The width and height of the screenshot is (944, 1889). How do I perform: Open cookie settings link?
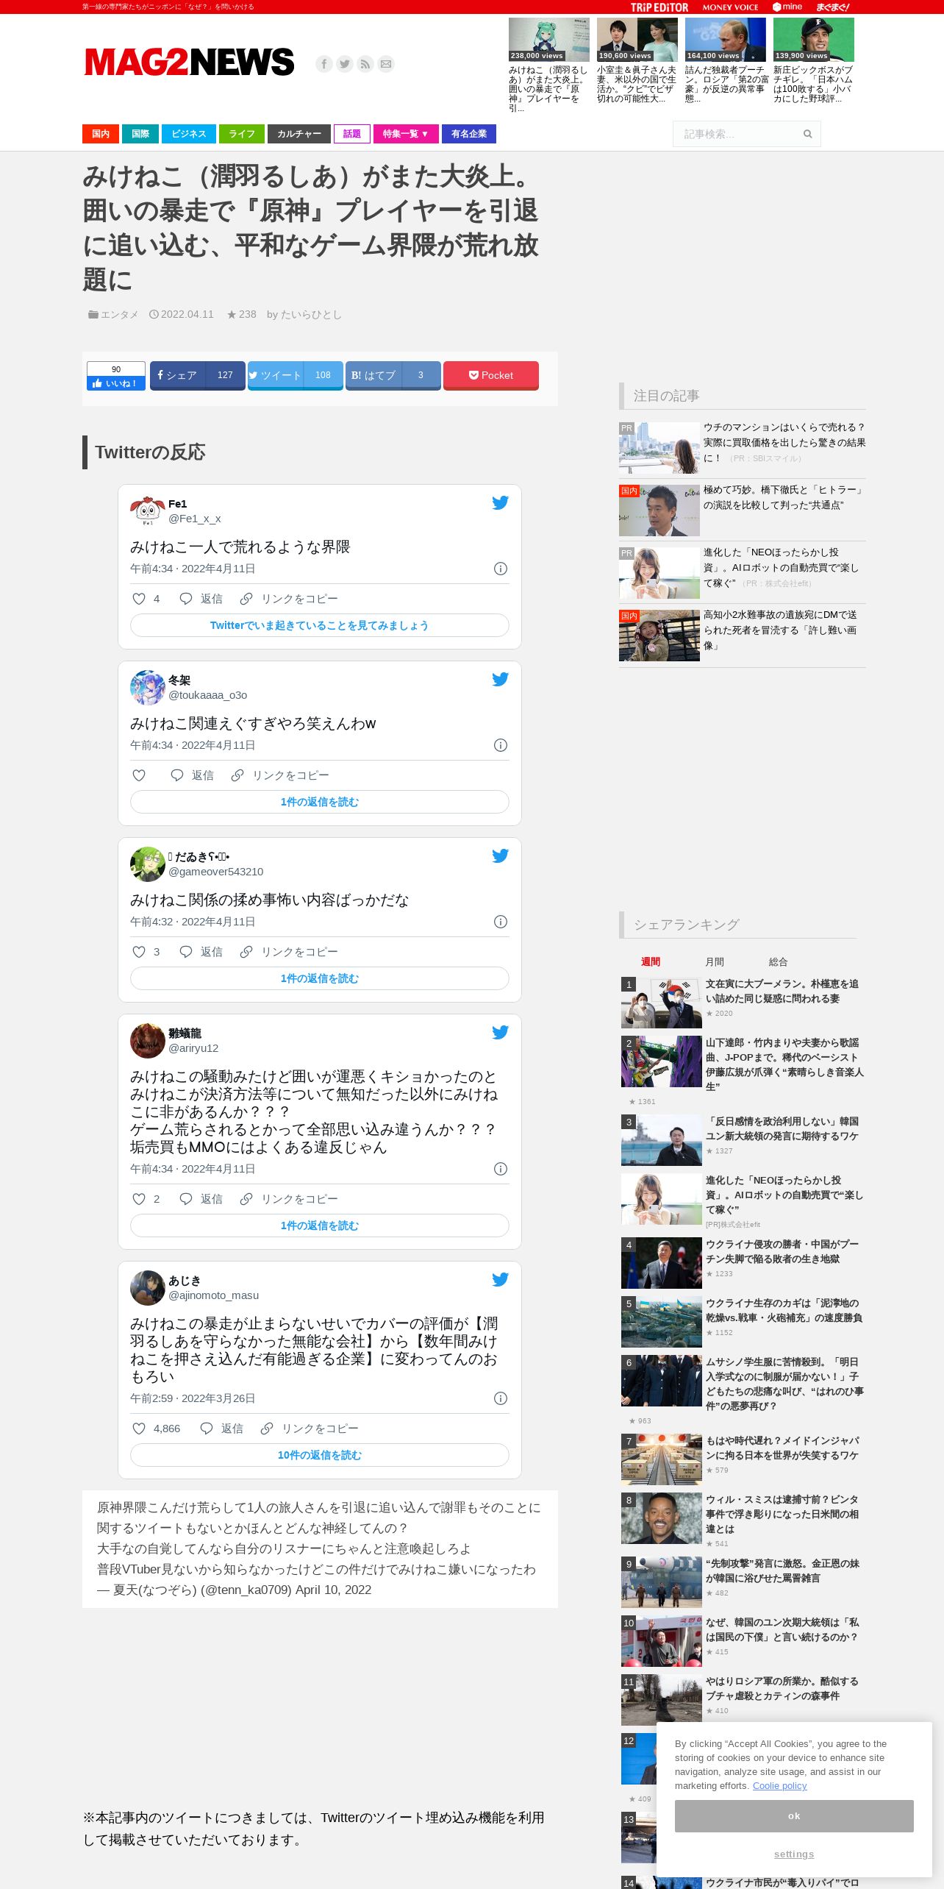click(794, 1854)
